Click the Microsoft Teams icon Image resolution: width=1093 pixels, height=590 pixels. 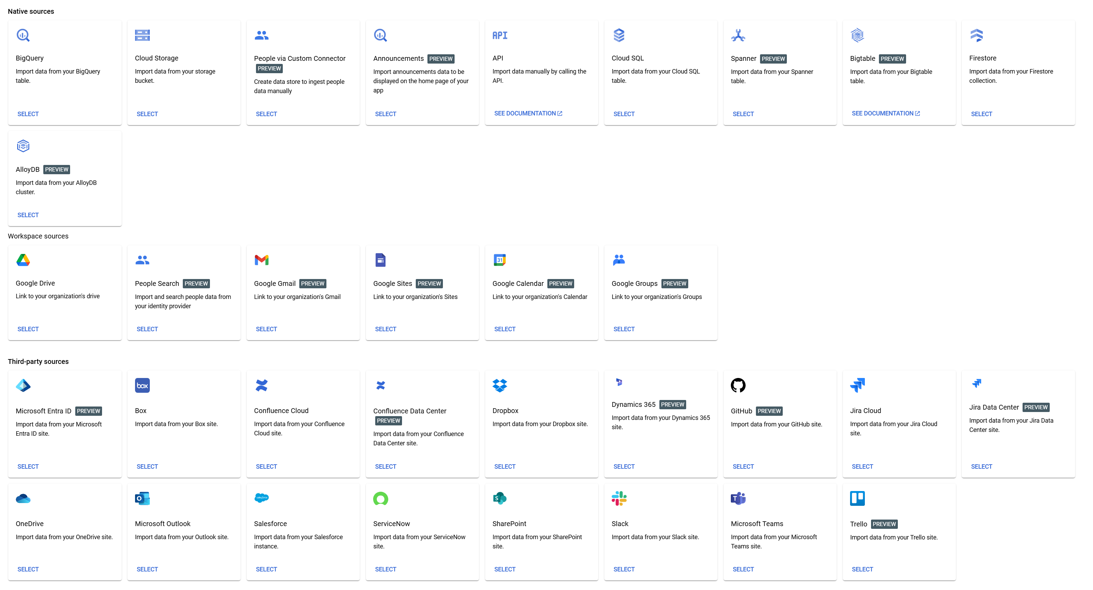tap(738, 498)
